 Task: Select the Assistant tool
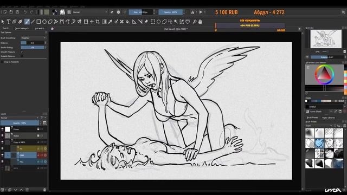pyautogui.click(x=134, y=22)
